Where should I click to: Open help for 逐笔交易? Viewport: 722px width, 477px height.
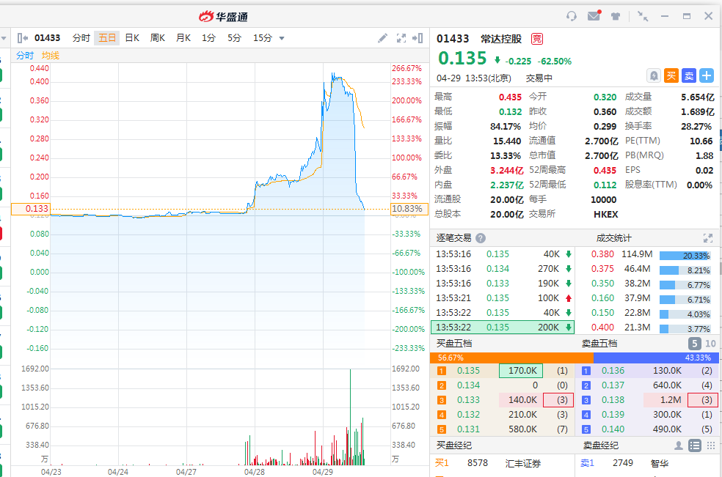point(481,238)
